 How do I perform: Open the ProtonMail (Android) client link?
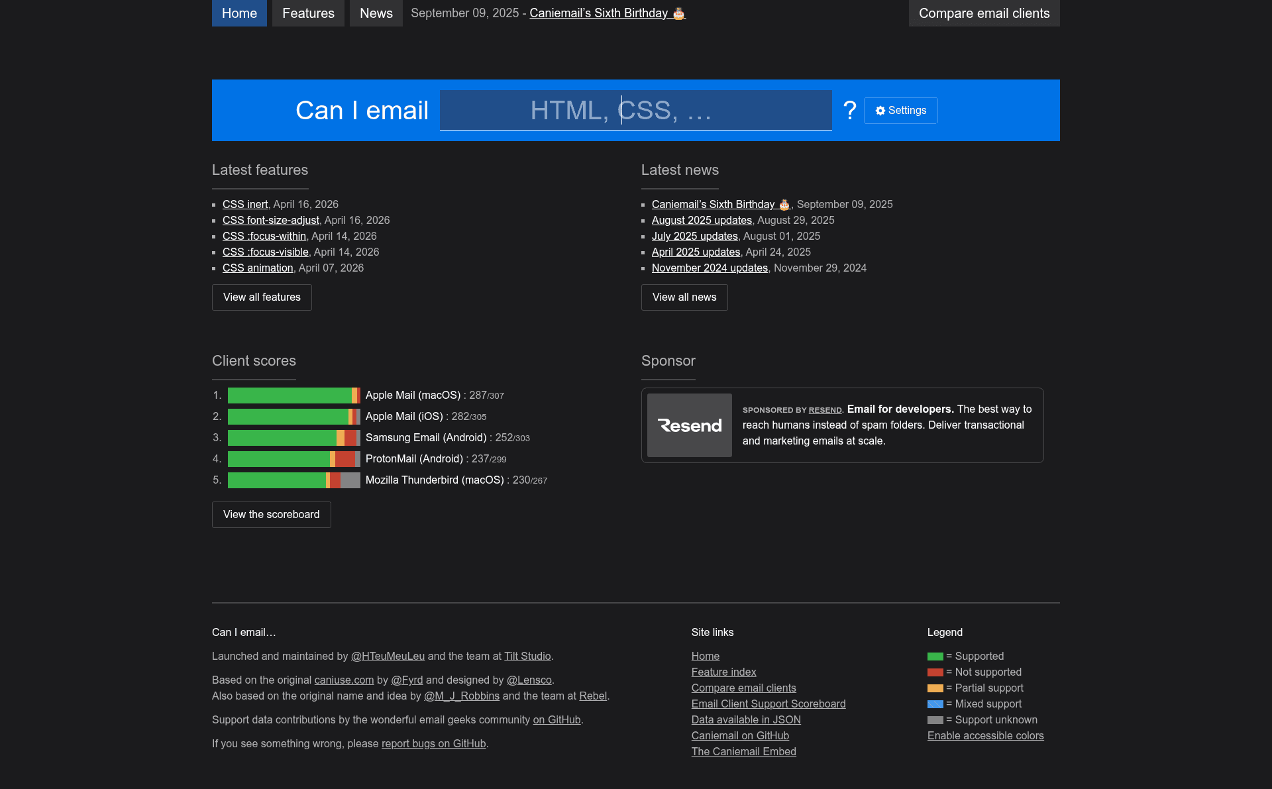[414, 459]
